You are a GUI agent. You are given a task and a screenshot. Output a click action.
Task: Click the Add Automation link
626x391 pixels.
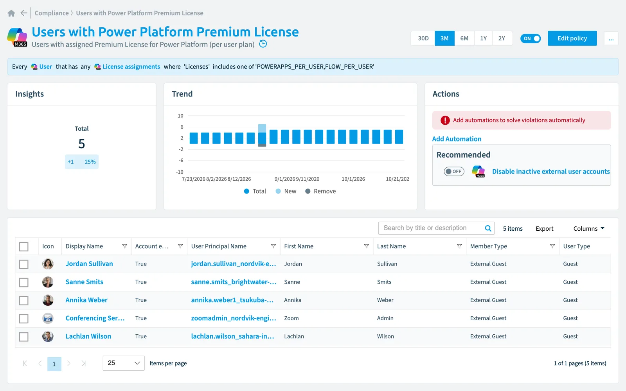pyautogui.click(x=457, y=139)
